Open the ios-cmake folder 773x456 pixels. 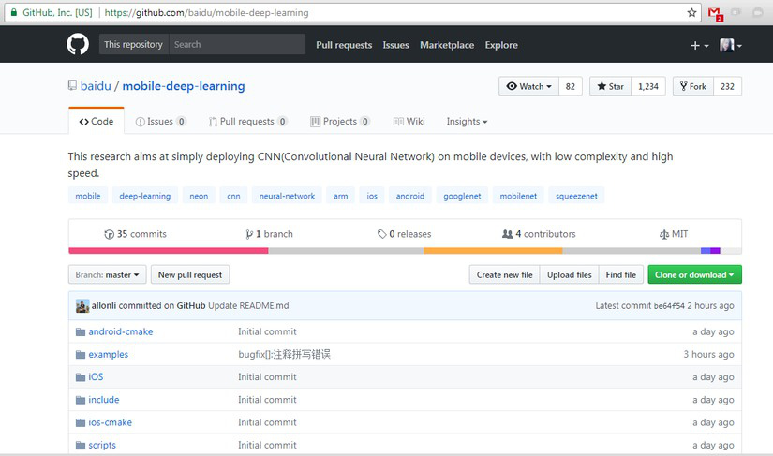coord(110,422)
